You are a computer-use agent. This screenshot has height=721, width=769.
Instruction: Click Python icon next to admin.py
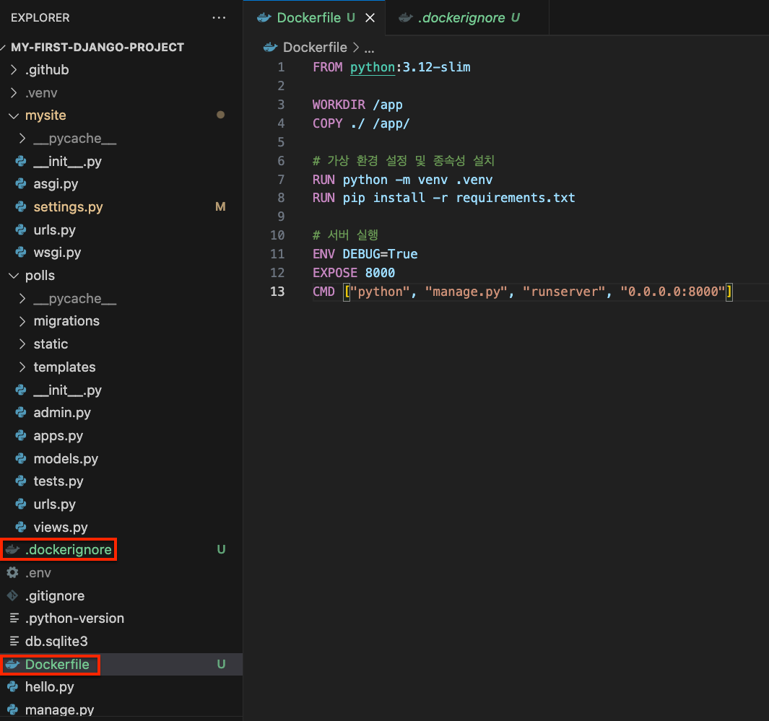[21, 413]
